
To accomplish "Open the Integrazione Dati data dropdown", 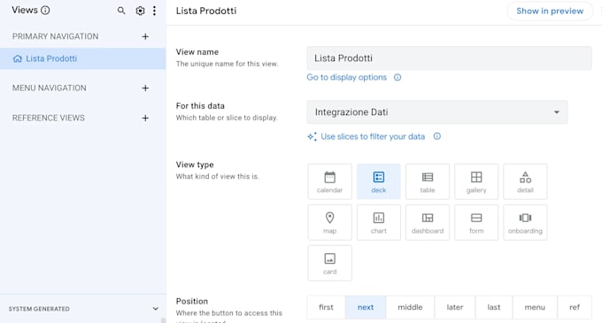I will point(437,112).
